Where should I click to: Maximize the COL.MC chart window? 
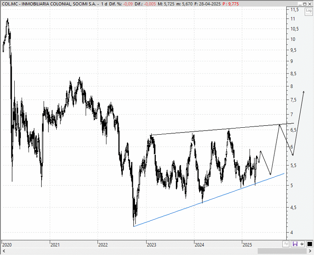(x=305, y=4)
